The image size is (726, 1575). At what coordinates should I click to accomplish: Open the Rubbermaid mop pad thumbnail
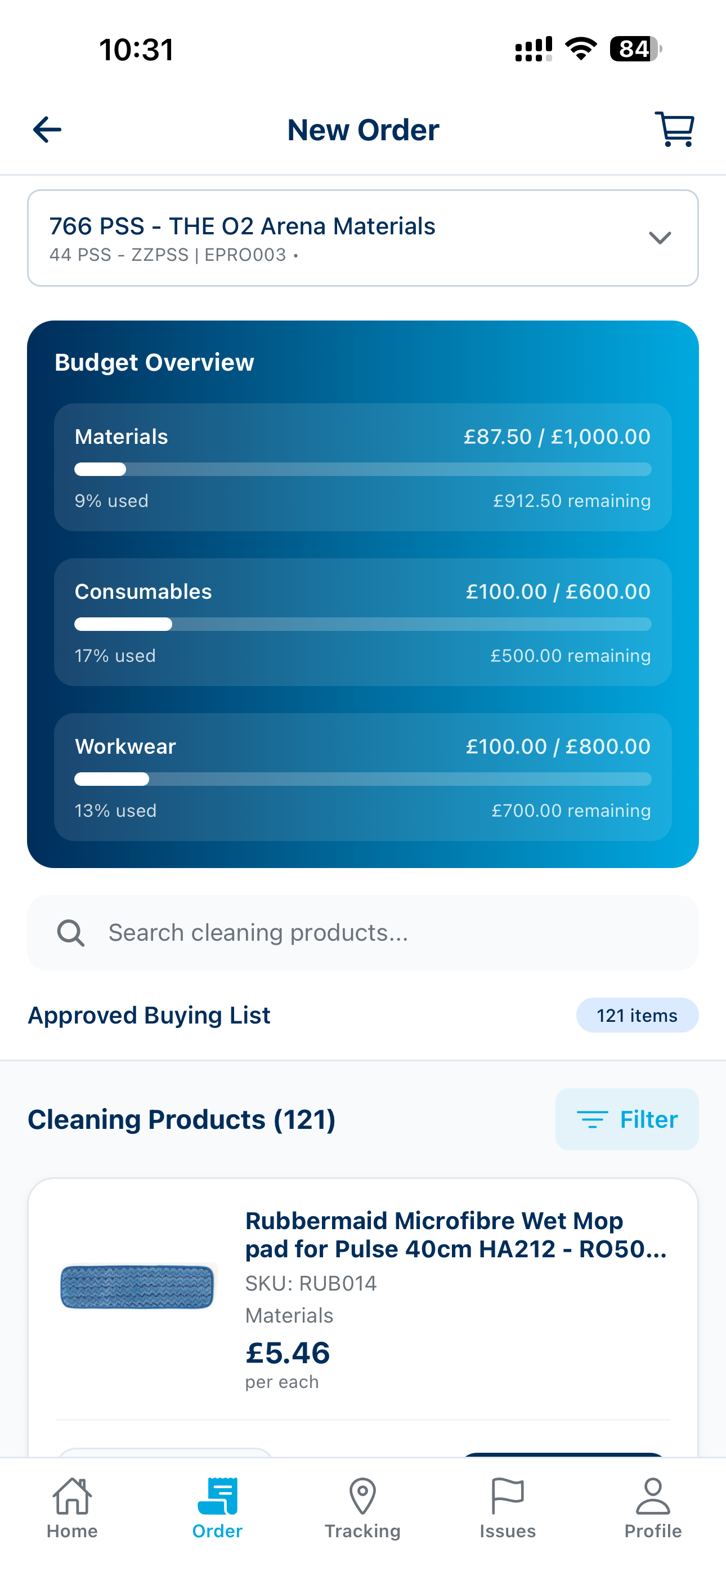tap(138, 1287)
